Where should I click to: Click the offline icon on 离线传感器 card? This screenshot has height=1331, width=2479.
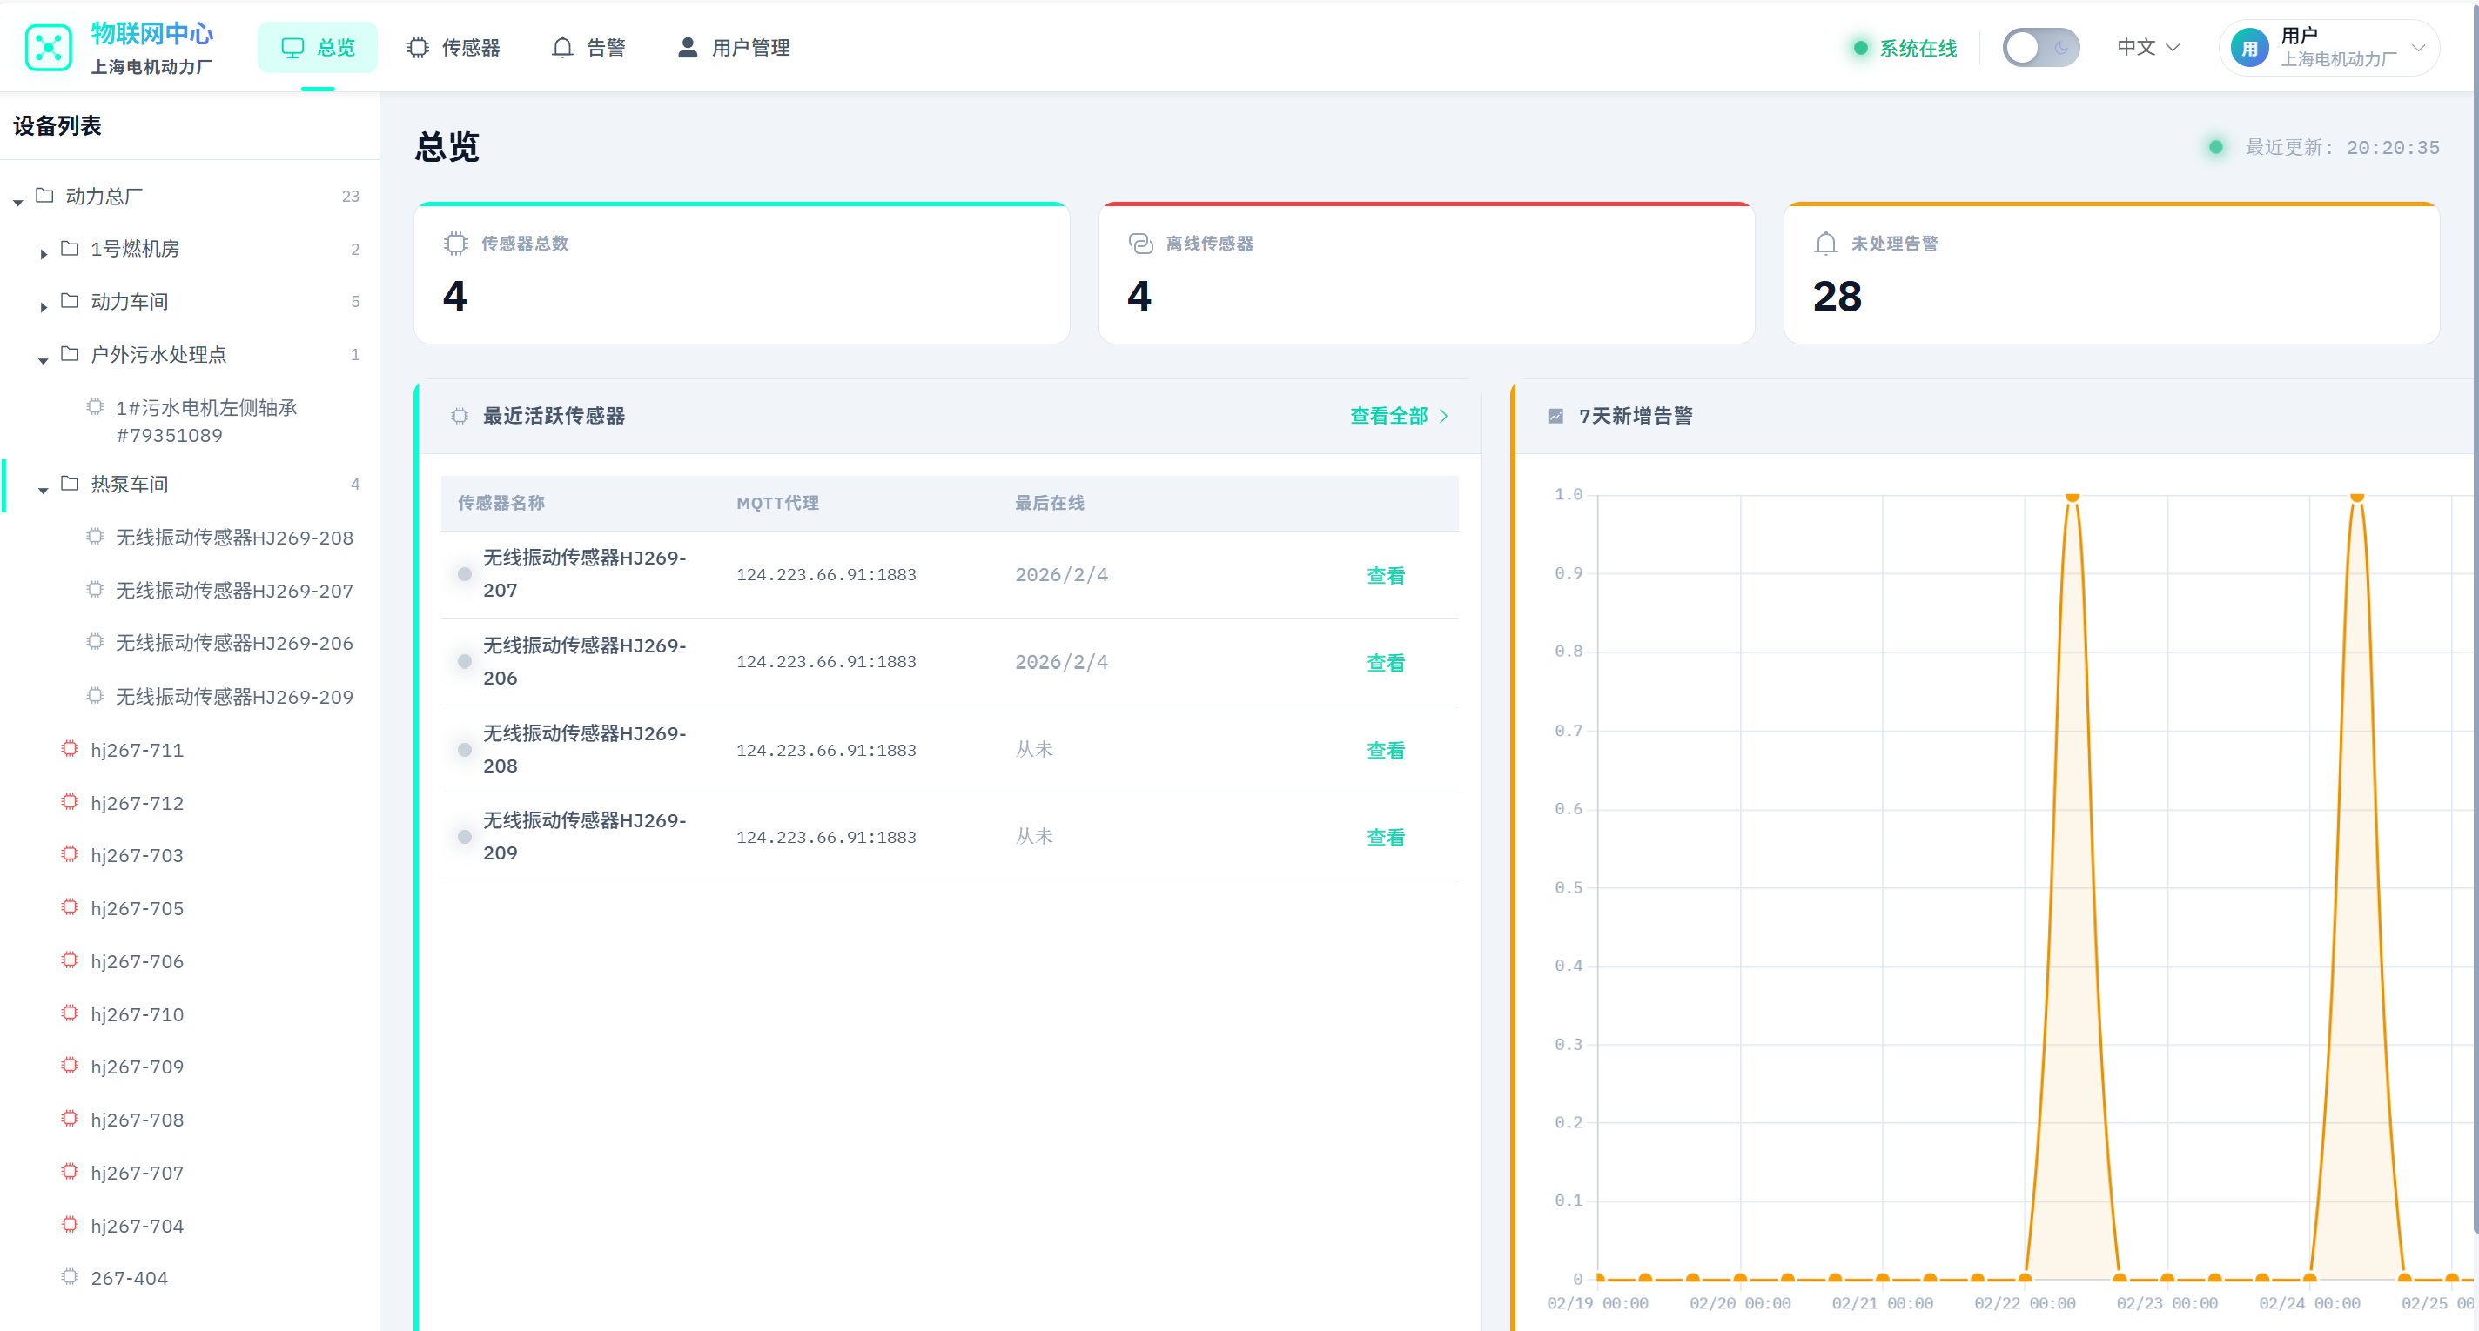click(x=1140, y=244)
